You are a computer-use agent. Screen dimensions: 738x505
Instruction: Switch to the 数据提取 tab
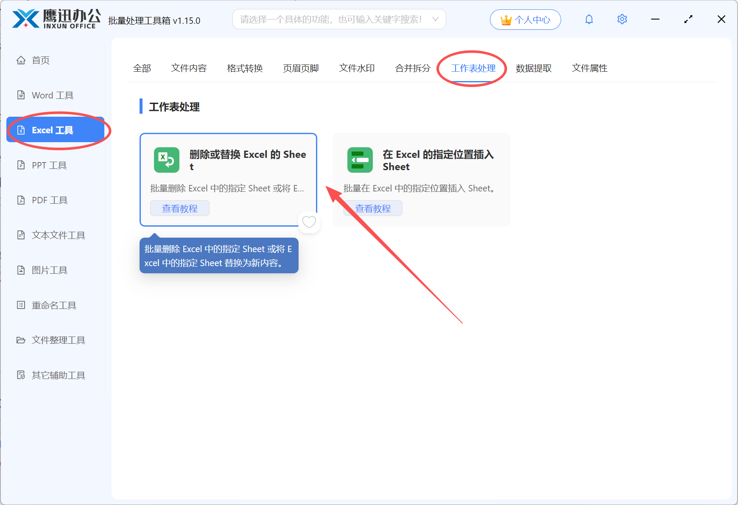tap(534, 68)
